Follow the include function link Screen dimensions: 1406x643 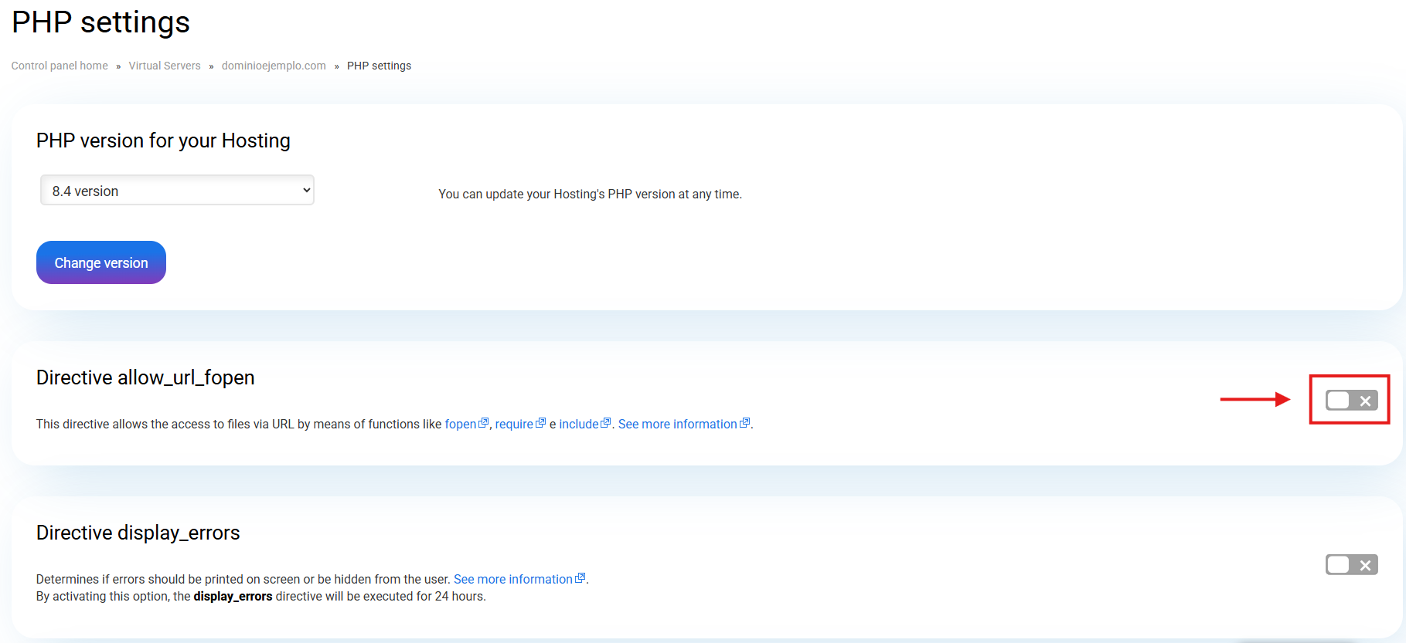coord(579,425)
